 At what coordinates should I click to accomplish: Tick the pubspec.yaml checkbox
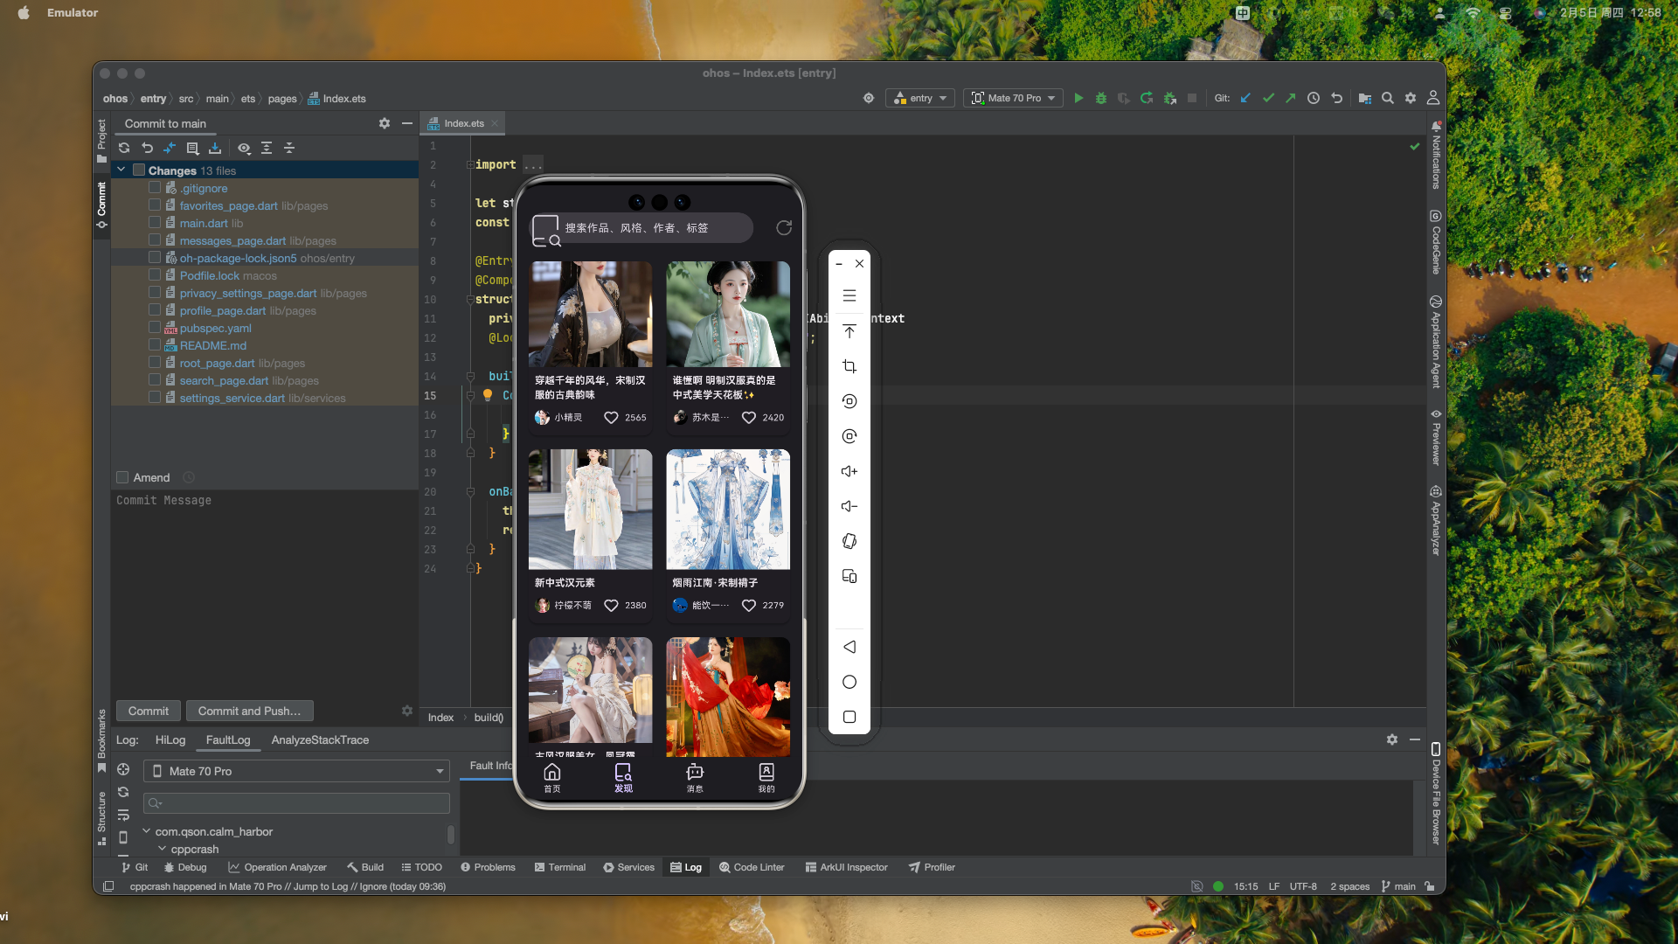[x=155, y=328]
